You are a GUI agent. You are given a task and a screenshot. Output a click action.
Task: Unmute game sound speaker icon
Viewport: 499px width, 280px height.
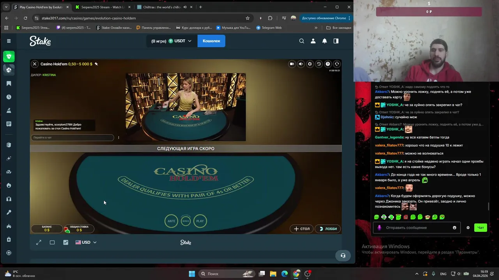[x=301, y=64]
